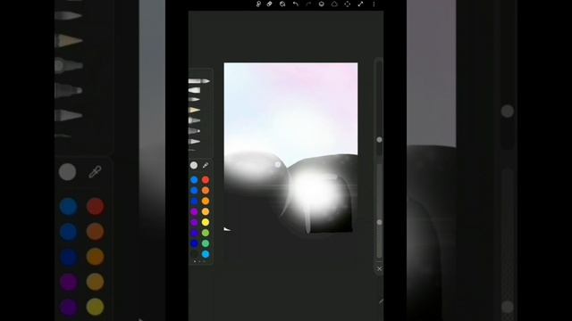The height and width of the screenshot is (321, 572).
Task: Select the eraser tool in top toolbar
Action: [269, 4]
